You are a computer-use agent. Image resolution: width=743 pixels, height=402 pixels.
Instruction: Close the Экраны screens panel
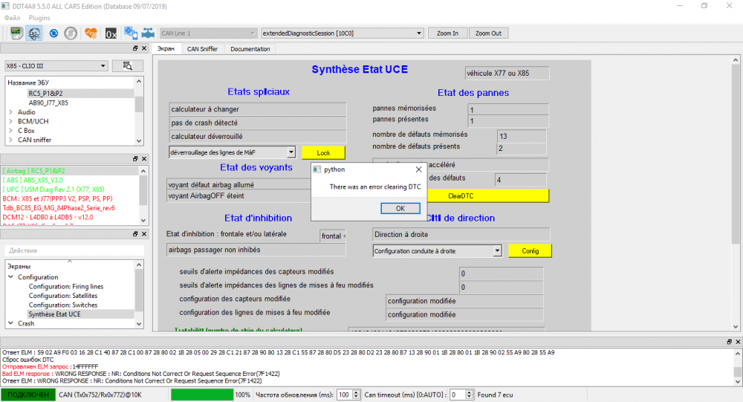coord(145,234)
